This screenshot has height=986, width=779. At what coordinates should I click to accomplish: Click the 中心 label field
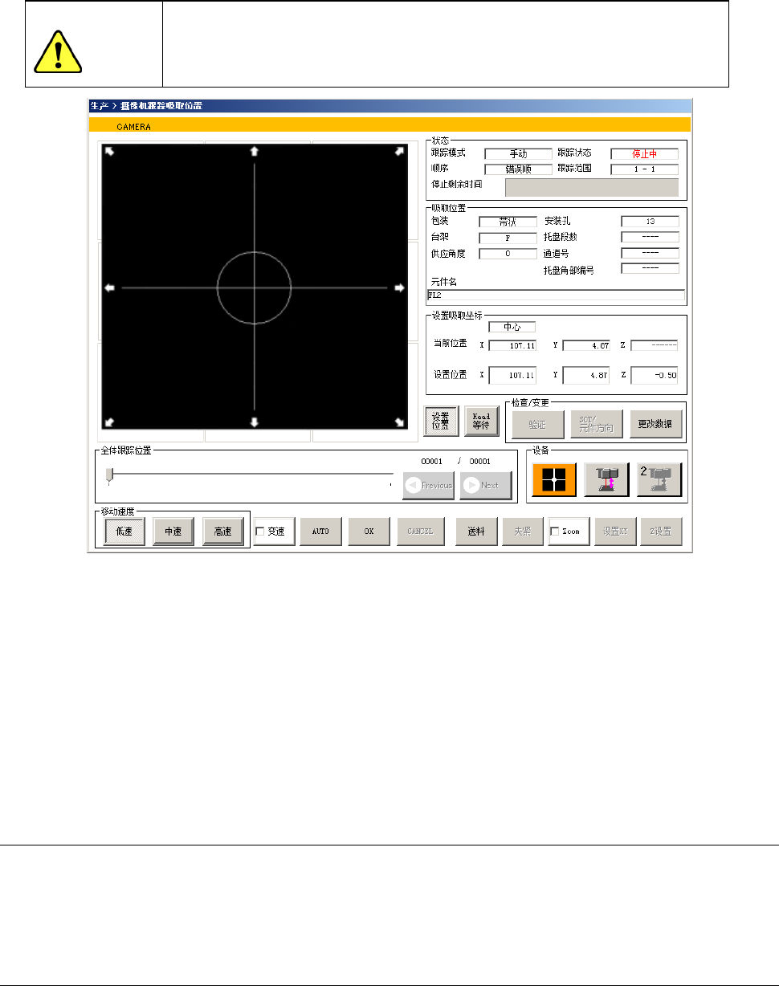point(512,327)
